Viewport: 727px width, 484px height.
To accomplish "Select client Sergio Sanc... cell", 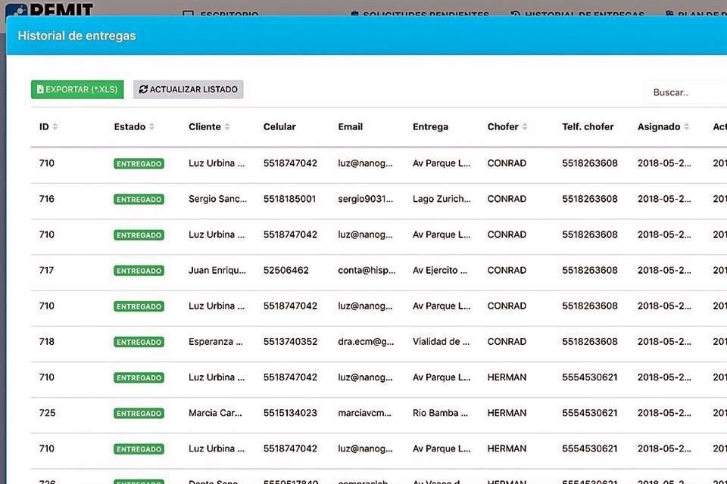I will [x=217, y=199].
